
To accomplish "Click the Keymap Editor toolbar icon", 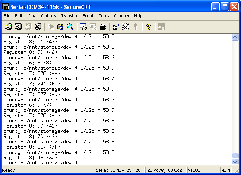I will click(x=126, y=27).
